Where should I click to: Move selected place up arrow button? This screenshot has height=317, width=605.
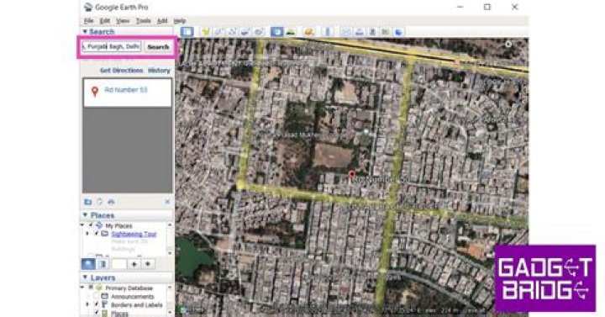coord(134,264)
